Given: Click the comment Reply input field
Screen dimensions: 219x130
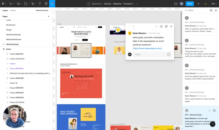Looking at the screenshot, I should pyautogui.click(x=150, y=54).
